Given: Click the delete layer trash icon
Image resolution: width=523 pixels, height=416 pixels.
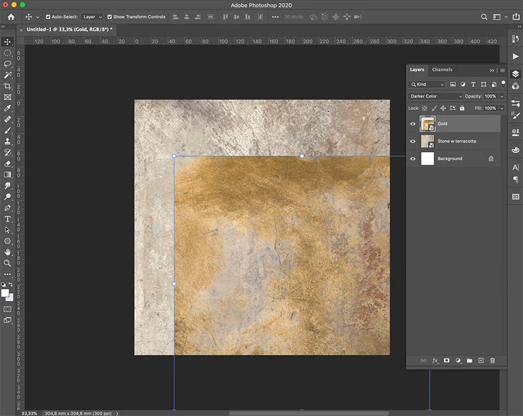Looking at the screenshot, I should point(492,361).
